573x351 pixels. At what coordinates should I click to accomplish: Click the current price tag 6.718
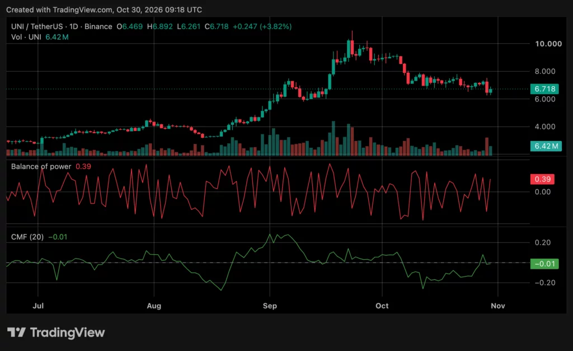click(x=544, y=89)
